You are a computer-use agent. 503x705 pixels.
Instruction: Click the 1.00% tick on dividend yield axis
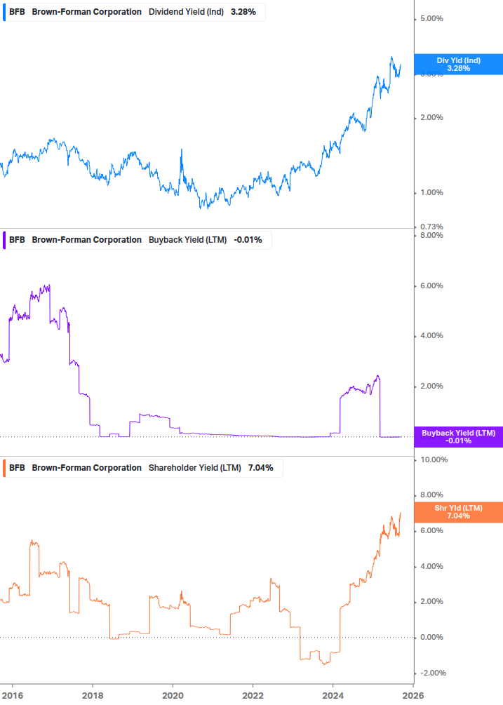tap(431, 192)
